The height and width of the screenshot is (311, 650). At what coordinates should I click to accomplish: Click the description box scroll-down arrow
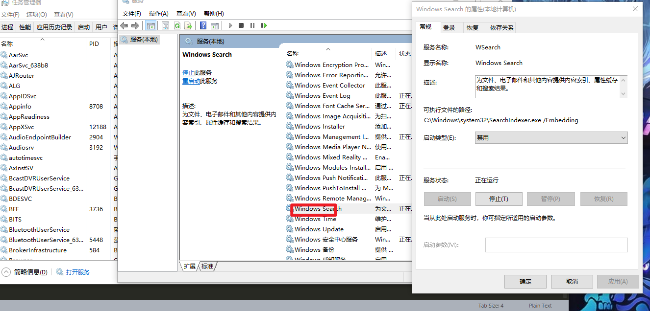coord(624,93)
